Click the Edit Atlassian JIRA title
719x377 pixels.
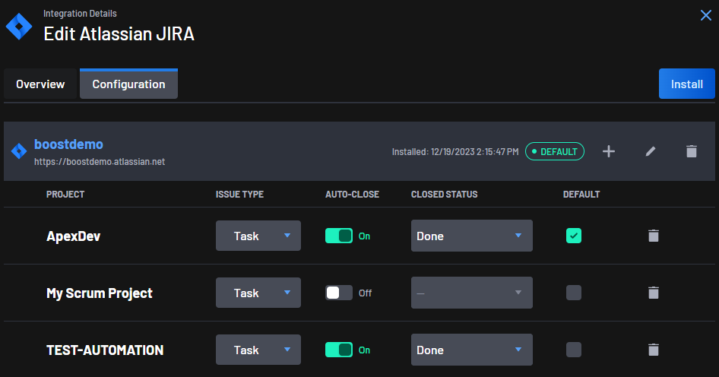(x=119, y=34)
